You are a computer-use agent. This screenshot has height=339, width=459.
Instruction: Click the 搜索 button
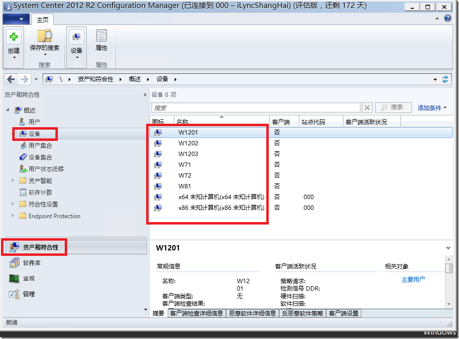click(x=393, y=108)
